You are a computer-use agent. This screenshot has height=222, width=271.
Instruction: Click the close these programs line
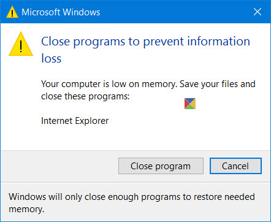[85, 96]
